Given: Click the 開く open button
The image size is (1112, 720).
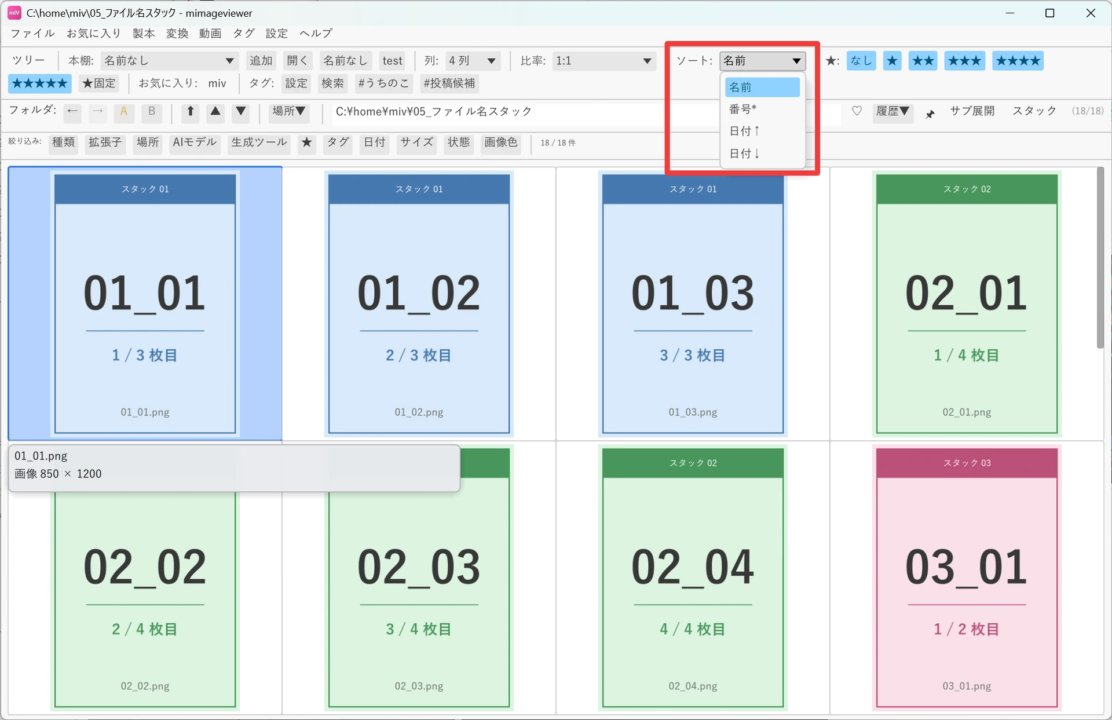Looking at the screenshot, I should click(x=298, y=61).
